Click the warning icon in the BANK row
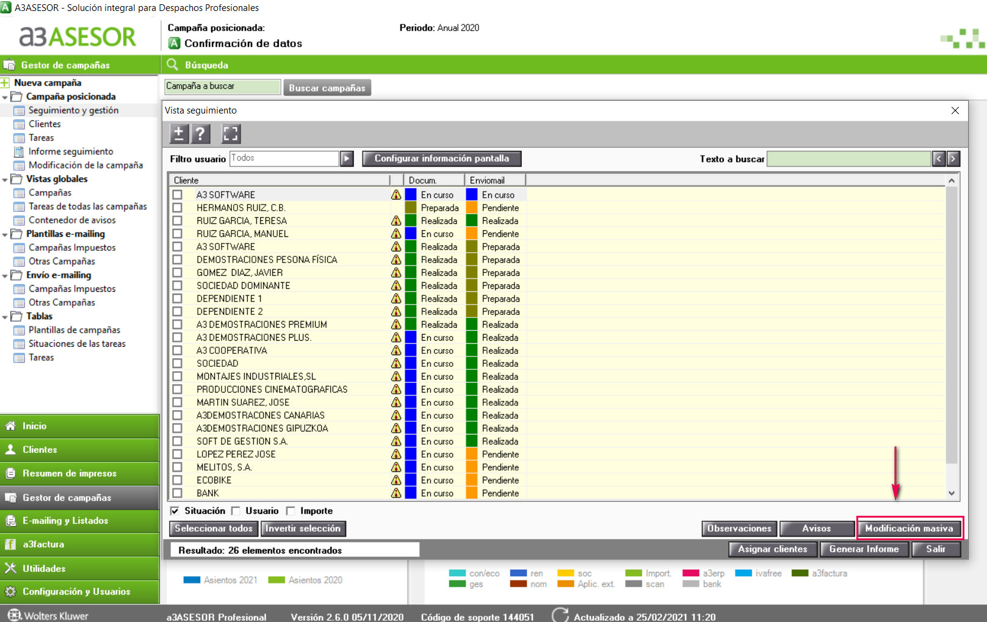 [396, 493]
